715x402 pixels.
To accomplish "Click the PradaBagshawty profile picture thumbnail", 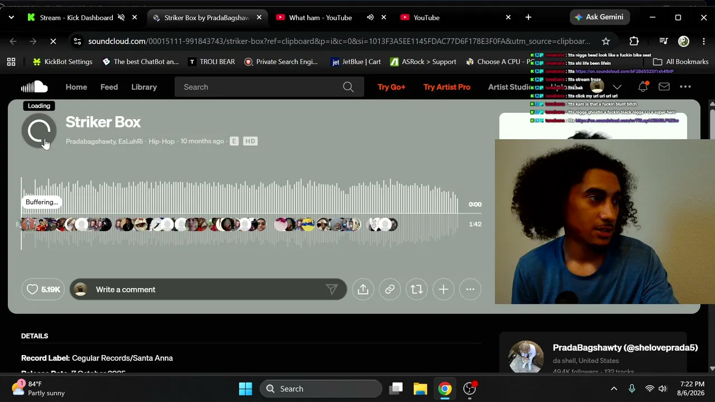I will 526,356.
